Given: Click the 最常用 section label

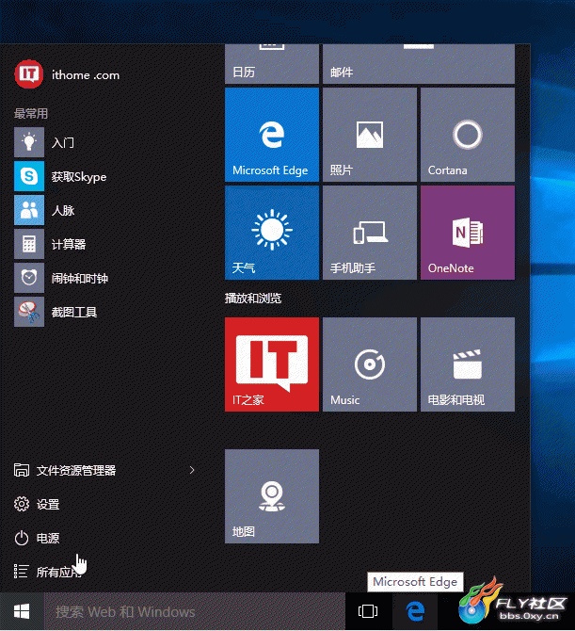Looking at the screenshot, I should coord(31,113).
